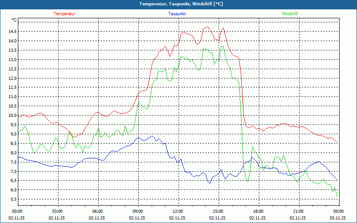Select the 18:00 time axis label
Image resolution: width=357 pixels, height=223 pixels.
pos(258,211)
